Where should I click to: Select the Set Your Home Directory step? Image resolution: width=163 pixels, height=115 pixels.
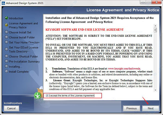pyautogui.click(x=24, y=43)
